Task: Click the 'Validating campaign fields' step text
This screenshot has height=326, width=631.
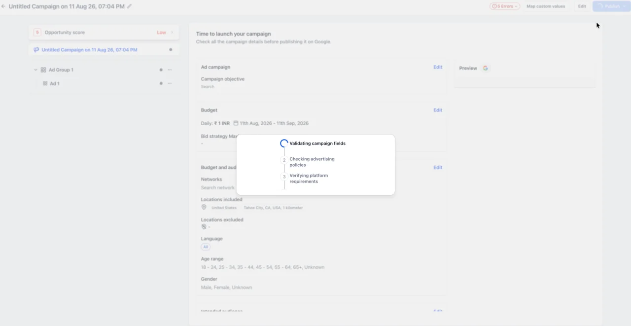Action: 317,144
